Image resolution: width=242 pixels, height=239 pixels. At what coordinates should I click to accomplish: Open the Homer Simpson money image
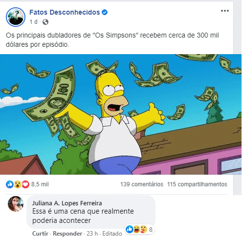point(121,114)
